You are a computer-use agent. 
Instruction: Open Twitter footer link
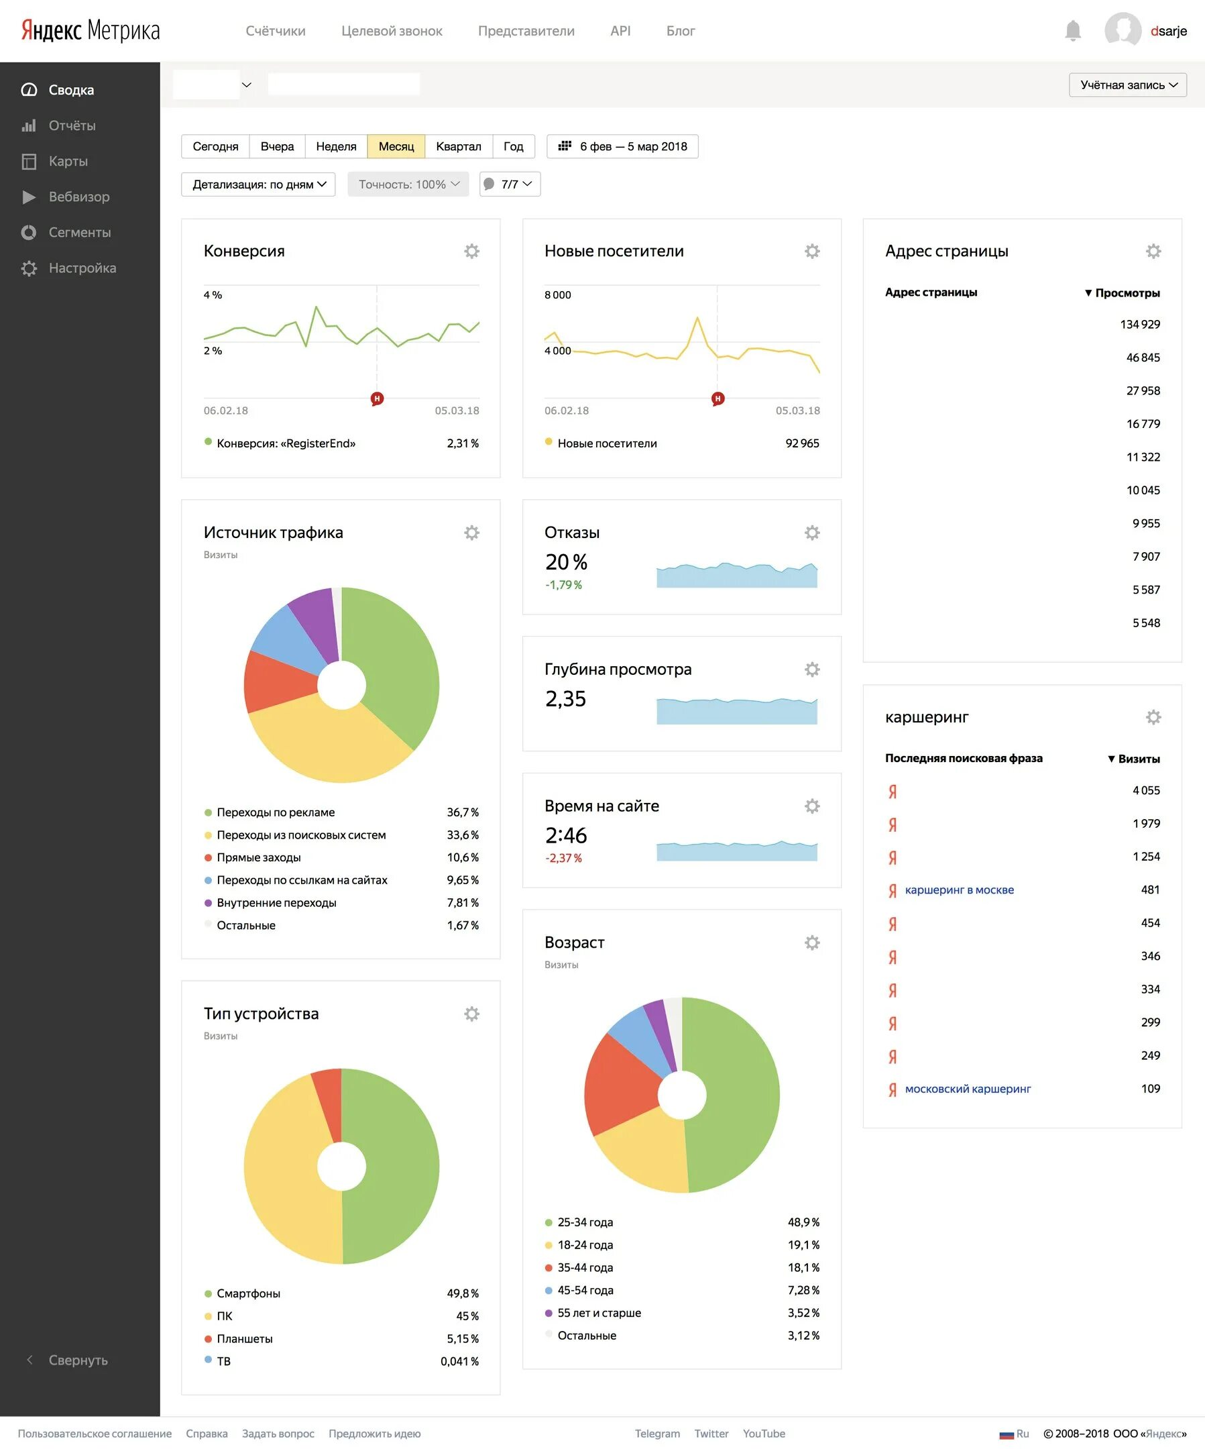click(711, 1434)
